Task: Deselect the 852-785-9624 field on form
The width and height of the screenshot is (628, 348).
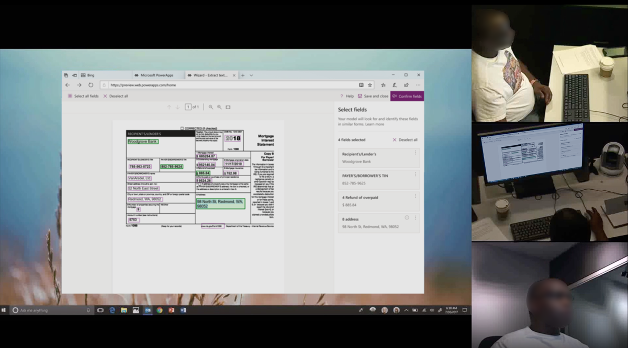Action: coord(172,167)
